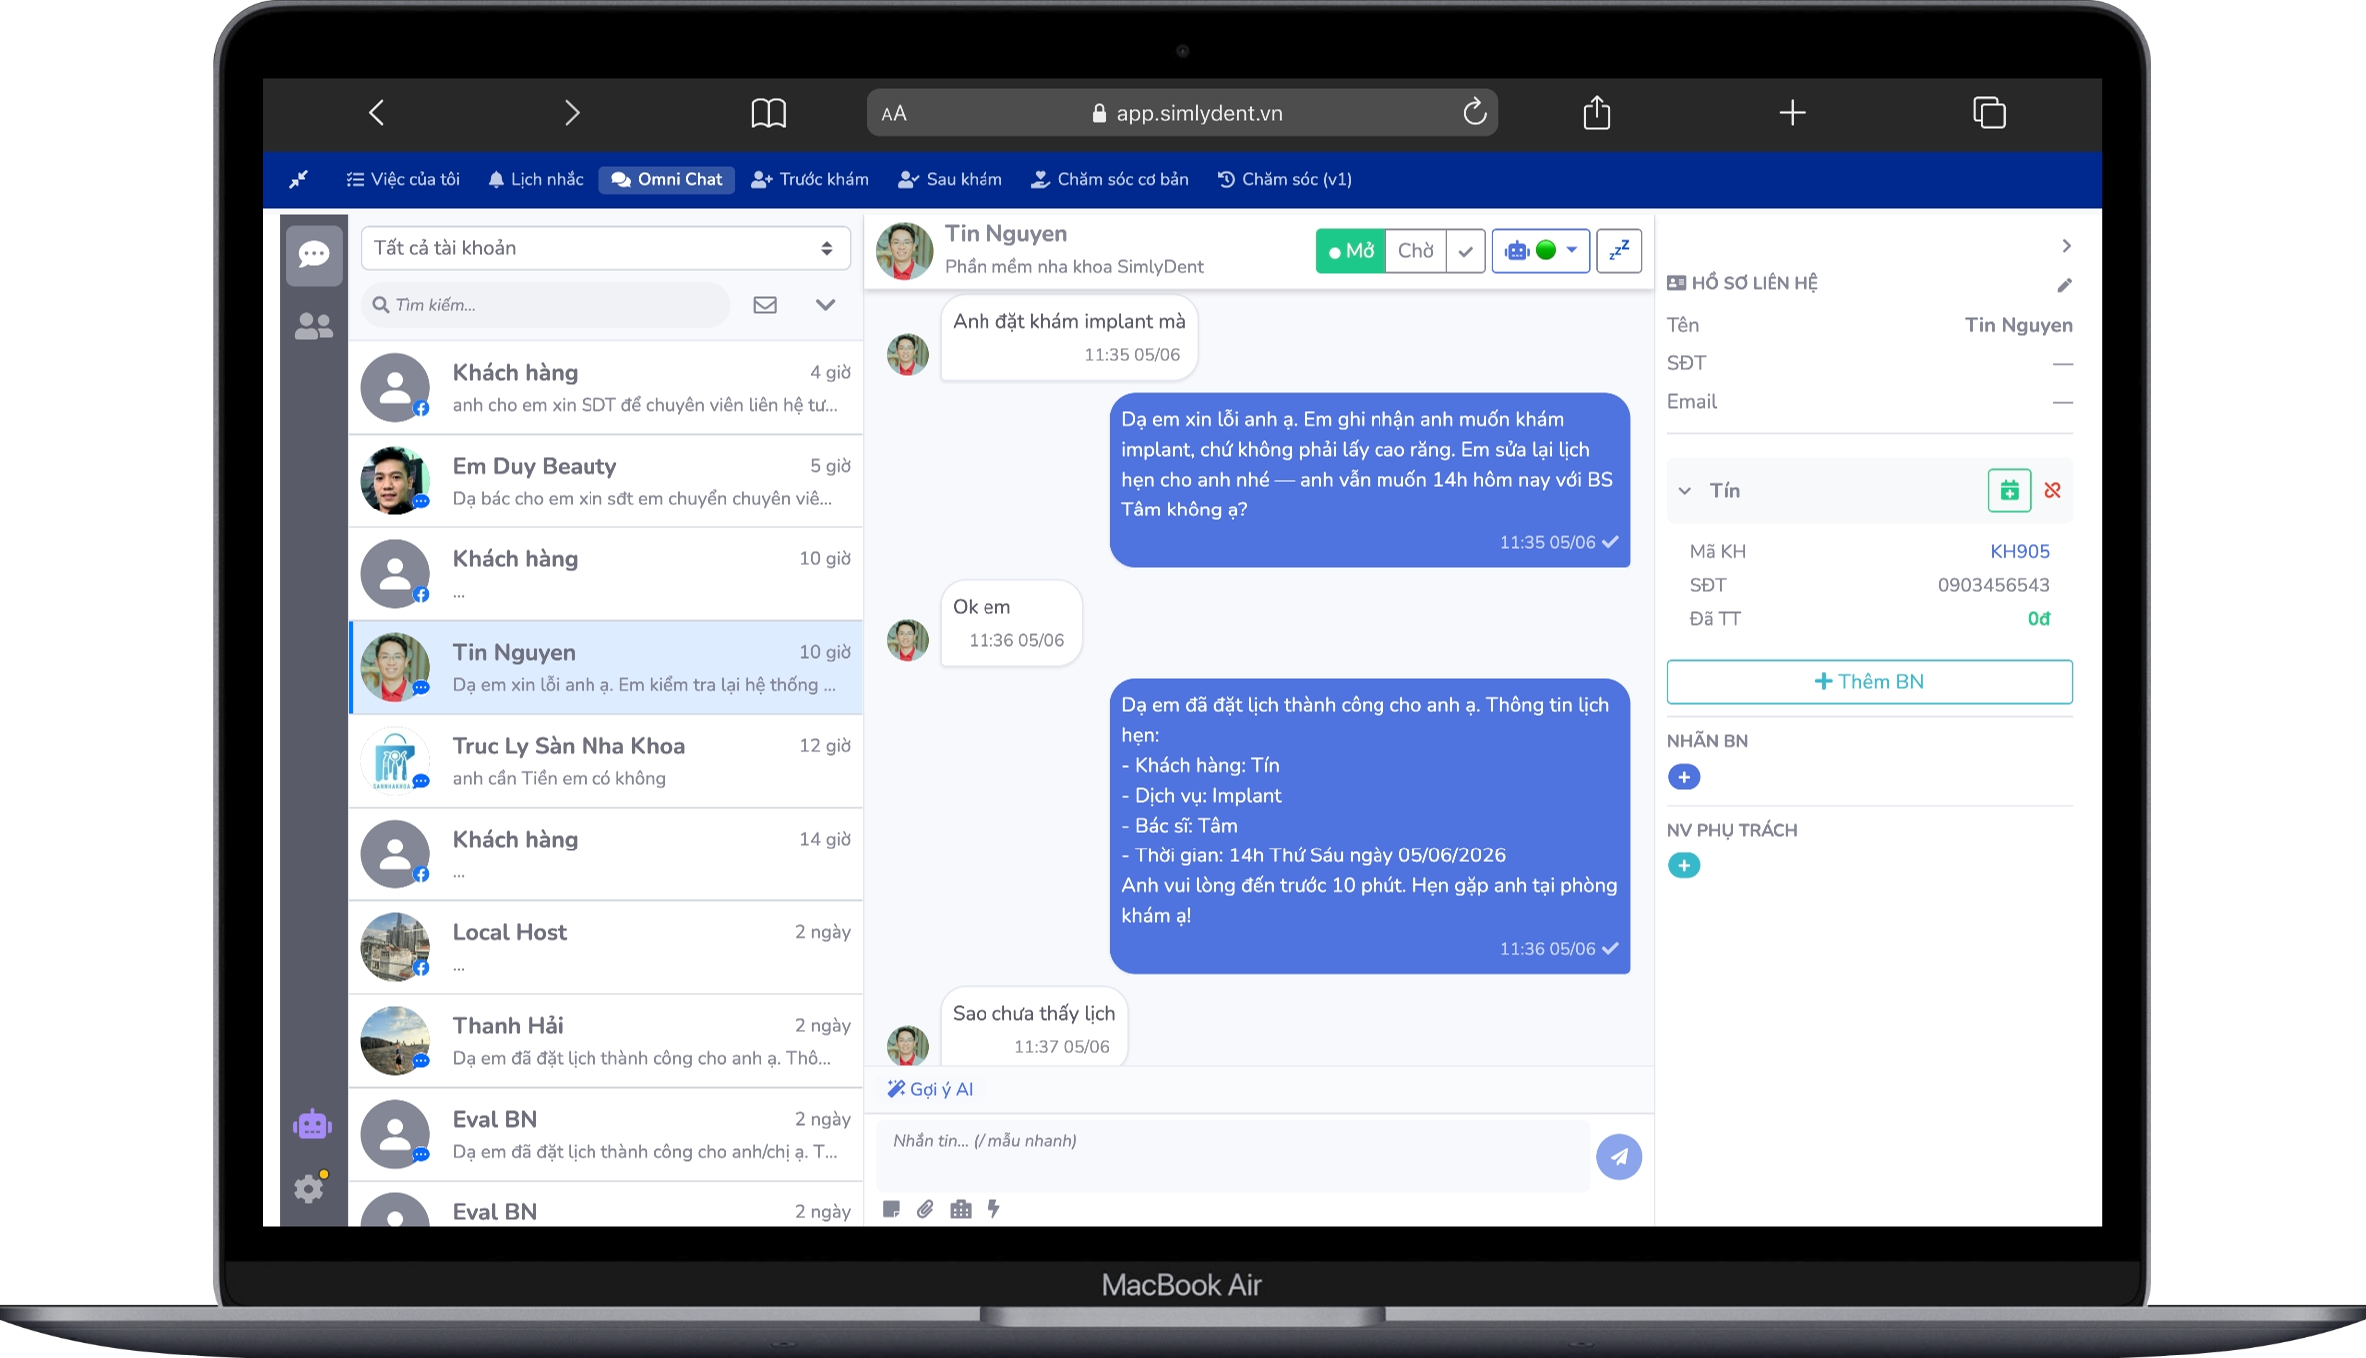Open the chatbot robot icon in sidebar
Image resolution: width=2366 pixels, height=1358 pixels.
coord(312,1125)
